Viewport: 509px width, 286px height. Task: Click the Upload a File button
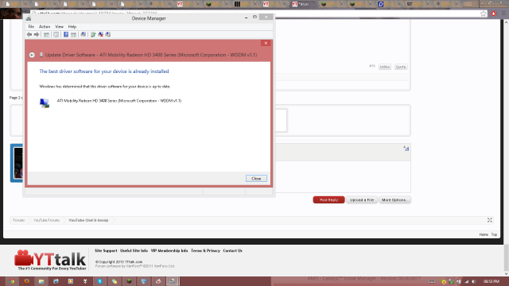coord(362,199)
